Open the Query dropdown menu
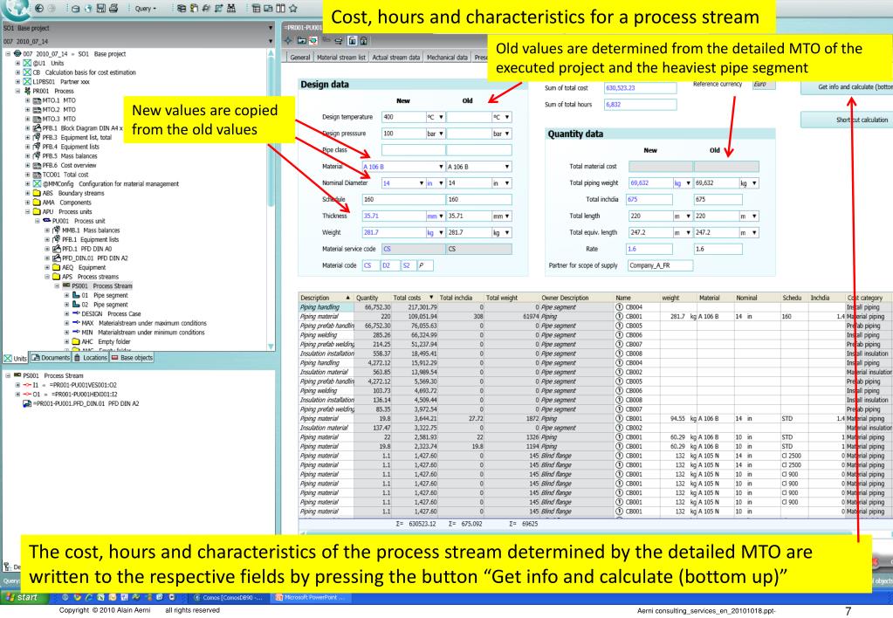 pos(146,8)
